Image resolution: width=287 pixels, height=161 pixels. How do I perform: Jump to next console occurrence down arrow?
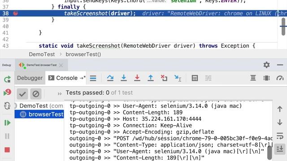pos(280,122)
